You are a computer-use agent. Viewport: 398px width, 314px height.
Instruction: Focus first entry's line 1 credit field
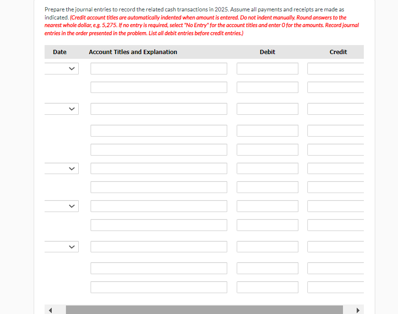coord(335,68)
